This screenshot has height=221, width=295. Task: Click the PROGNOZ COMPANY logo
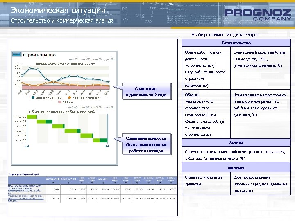[258, 15]
